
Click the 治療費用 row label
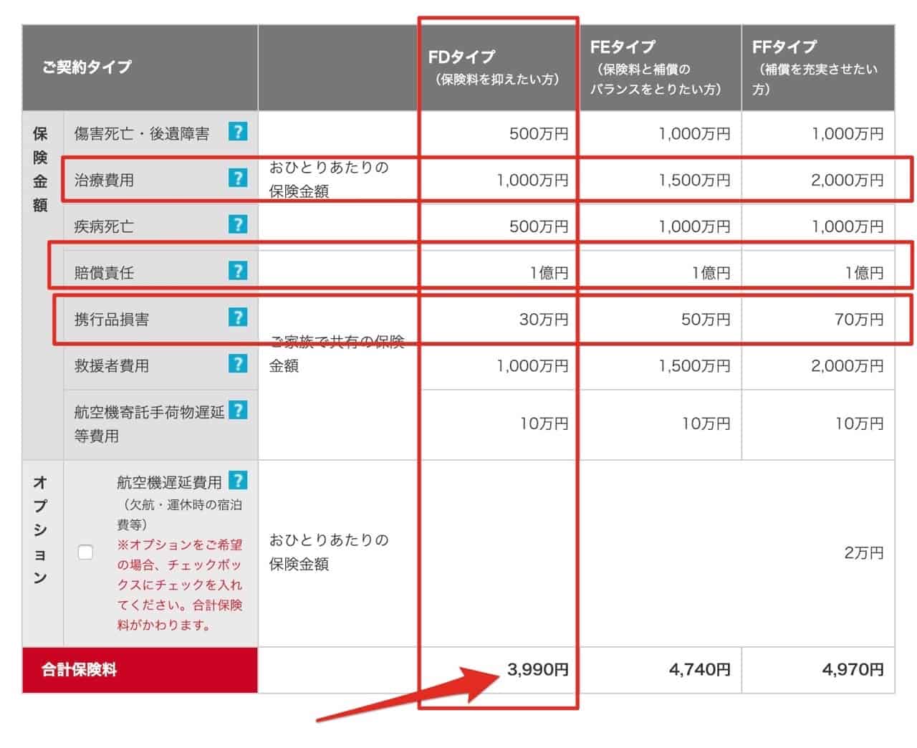(105, 180)
